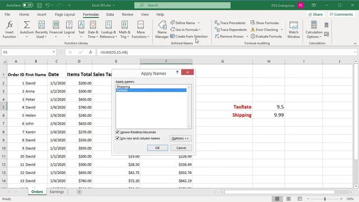
Task: Switch to Page Break Preview icon
Action: pyautogui.click(x=300, y=199)
